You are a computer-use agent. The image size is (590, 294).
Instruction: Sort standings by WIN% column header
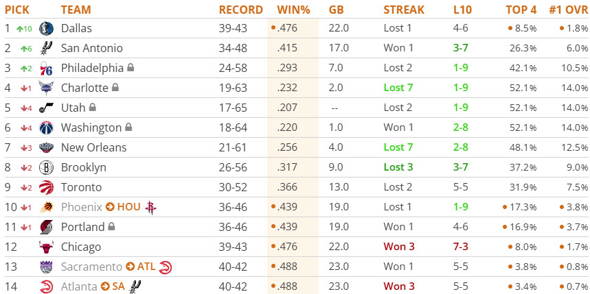coord(293,10)
